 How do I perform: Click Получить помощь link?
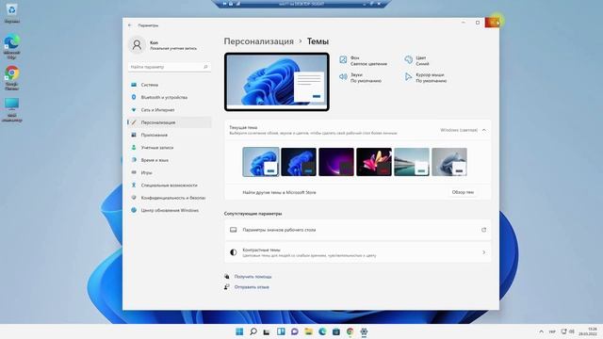[253, 277]
